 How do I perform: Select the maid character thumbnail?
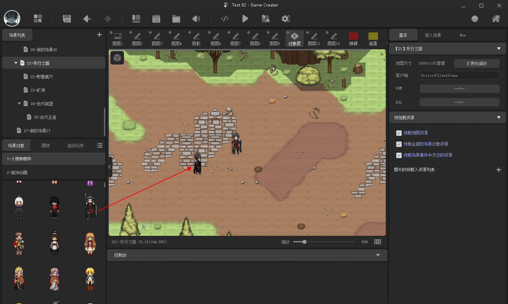[54, 243]
